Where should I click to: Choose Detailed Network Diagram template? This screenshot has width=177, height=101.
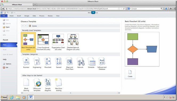click(73, 42)
